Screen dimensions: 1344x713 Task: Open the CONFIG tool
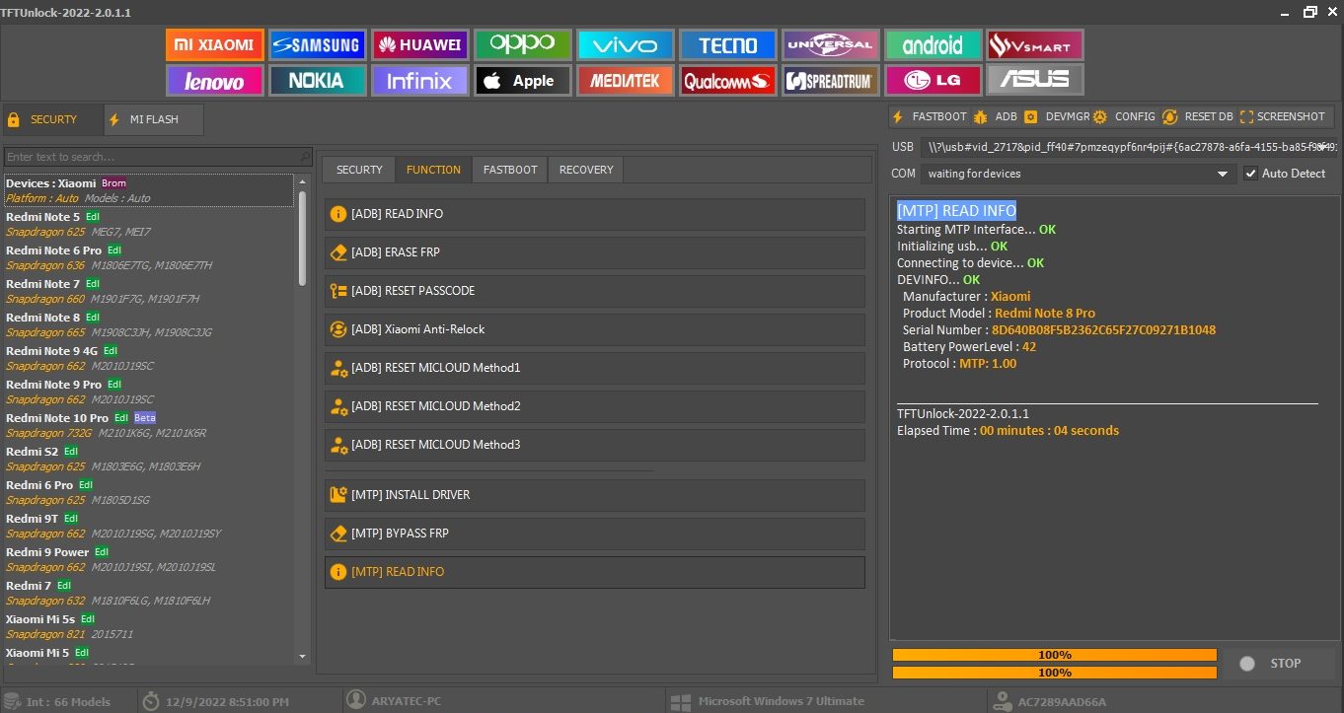tap(1125, 116)
